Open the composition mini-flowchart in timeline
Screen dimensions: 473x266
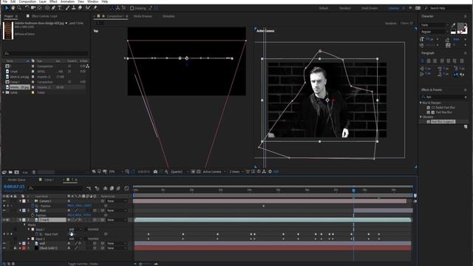89,188
